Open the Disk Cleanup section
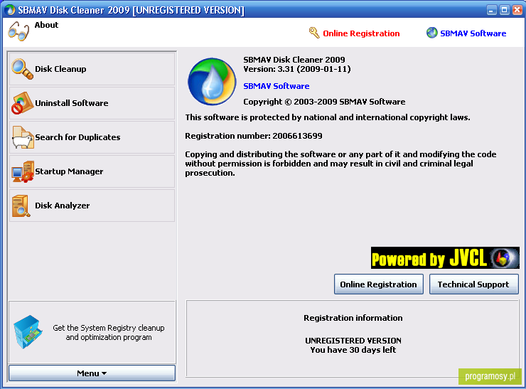This screenshot has width=526, height=389. pos(92,69)
